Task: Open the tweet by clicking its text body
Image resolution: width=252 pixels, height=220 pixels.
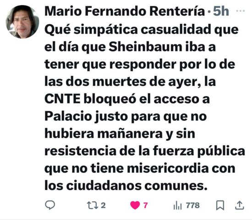Action: pos(145,107)
